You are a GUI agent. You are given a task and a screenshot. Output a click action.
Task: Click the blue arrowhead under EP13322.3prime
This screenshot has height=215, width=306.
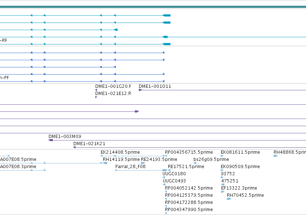tap(223, 192)
